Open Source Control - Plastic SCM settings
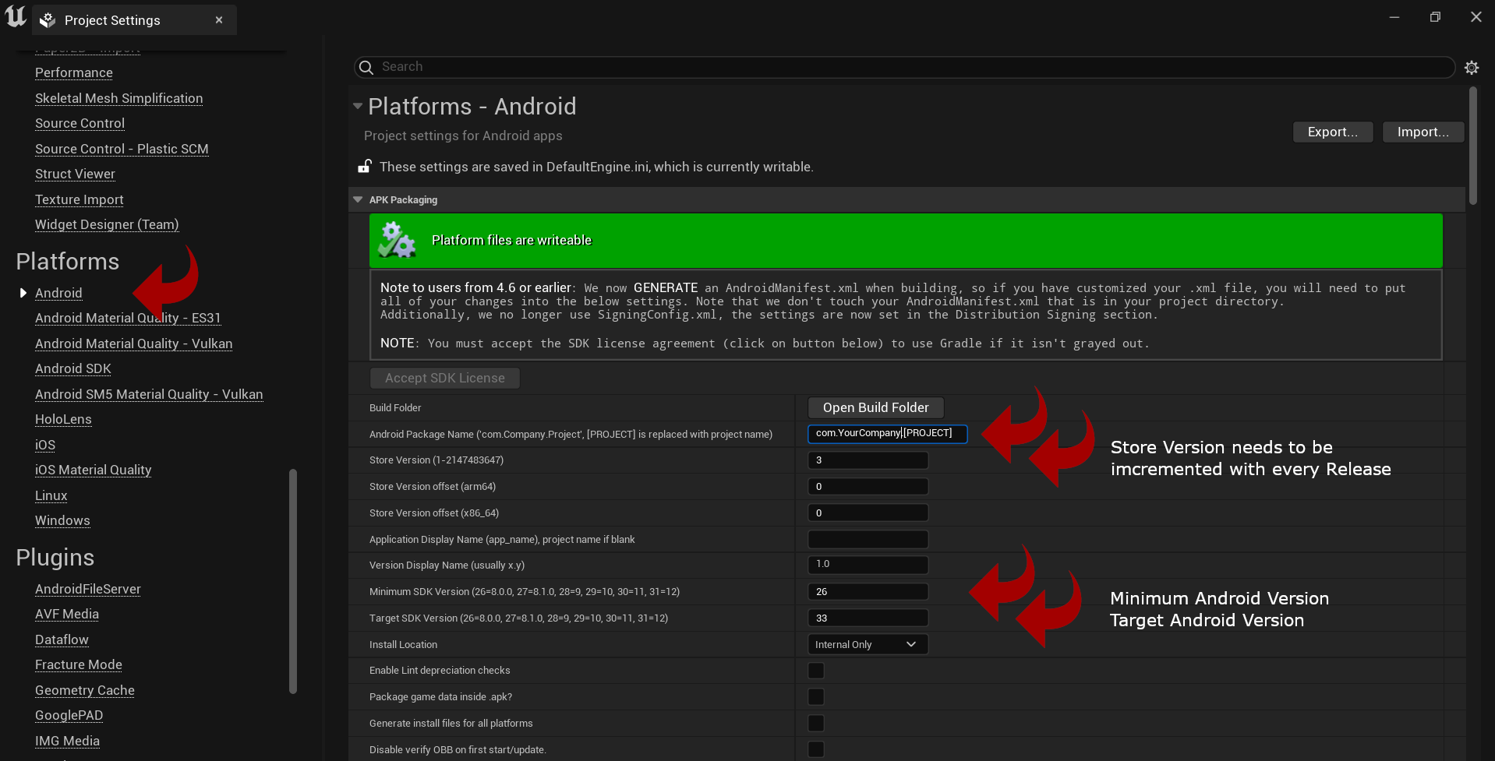 click(x=122, y=149)
